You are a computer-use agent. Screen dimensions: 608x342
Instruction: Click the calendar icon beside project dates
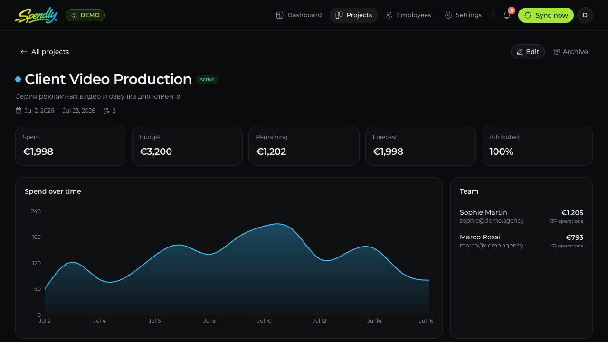(19, 110)
